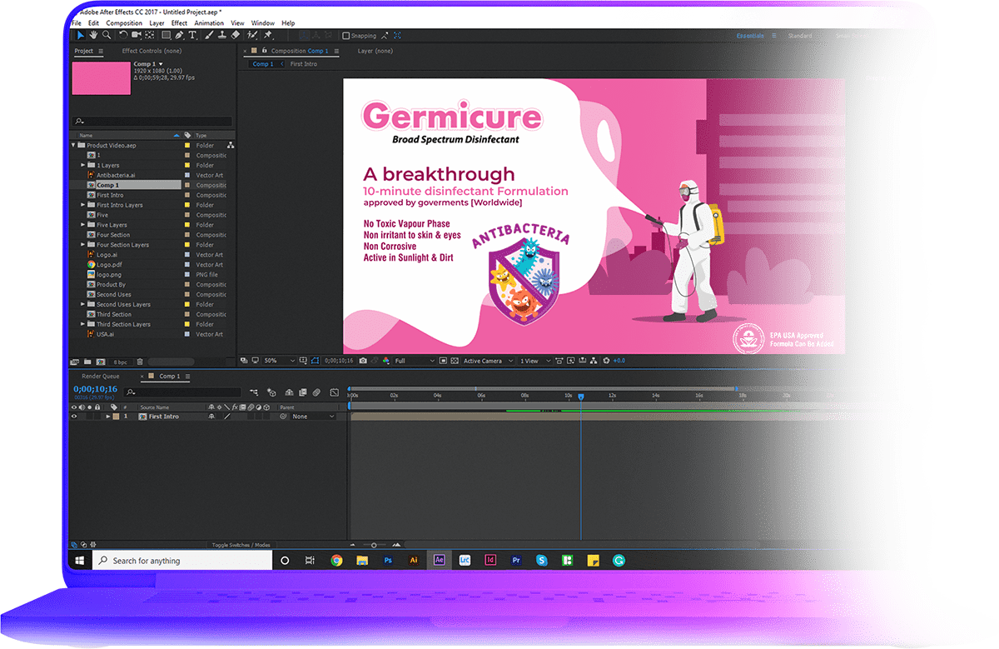The image size is (999, 649).
Task: Open Adobe Illustrator from the taskbar
Action: point(414,561)
